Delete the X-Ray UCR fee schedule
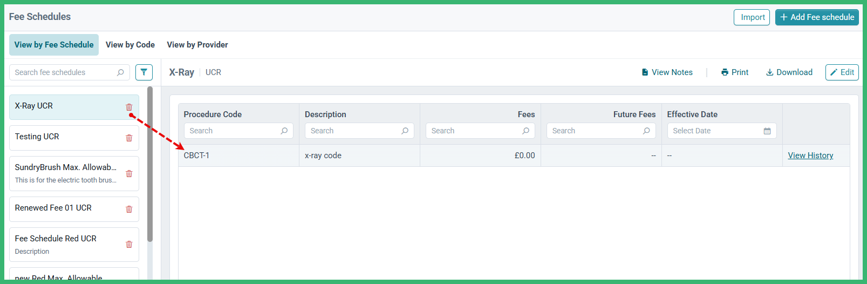Screen dimensions: 867x284 point(129,107)
